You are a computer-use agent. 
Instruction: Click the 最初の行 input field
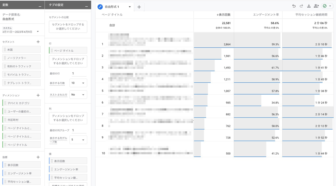(79, 74)
